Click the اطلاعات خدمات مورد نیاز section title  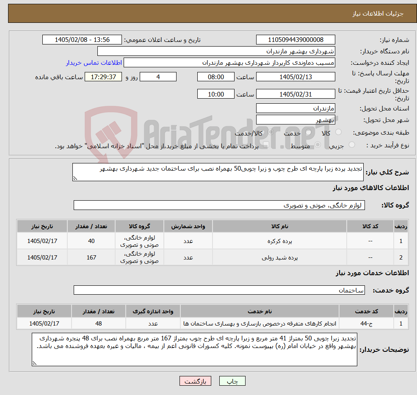pyautogui.click(x=372, y=273)
